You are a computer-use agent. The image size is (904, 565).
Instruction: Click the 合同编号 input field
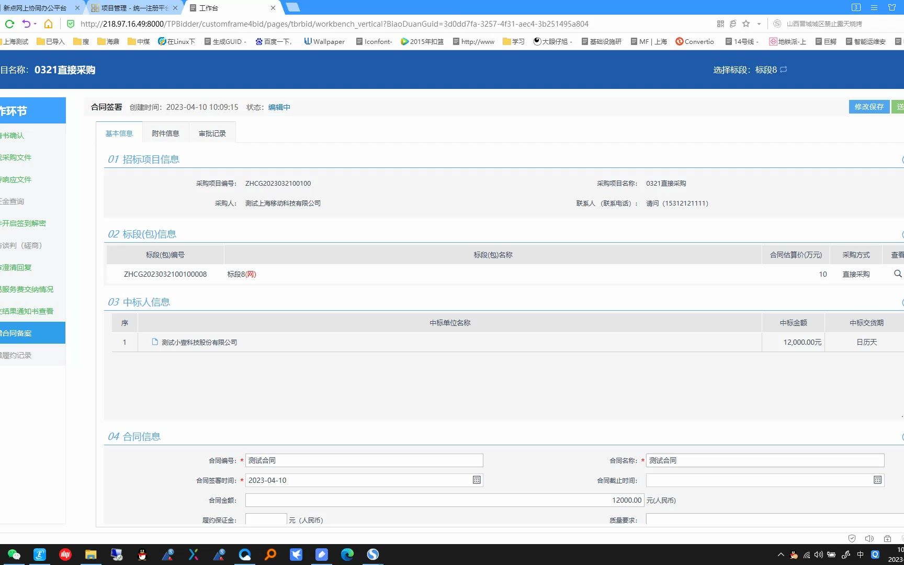tap(364, 460)
